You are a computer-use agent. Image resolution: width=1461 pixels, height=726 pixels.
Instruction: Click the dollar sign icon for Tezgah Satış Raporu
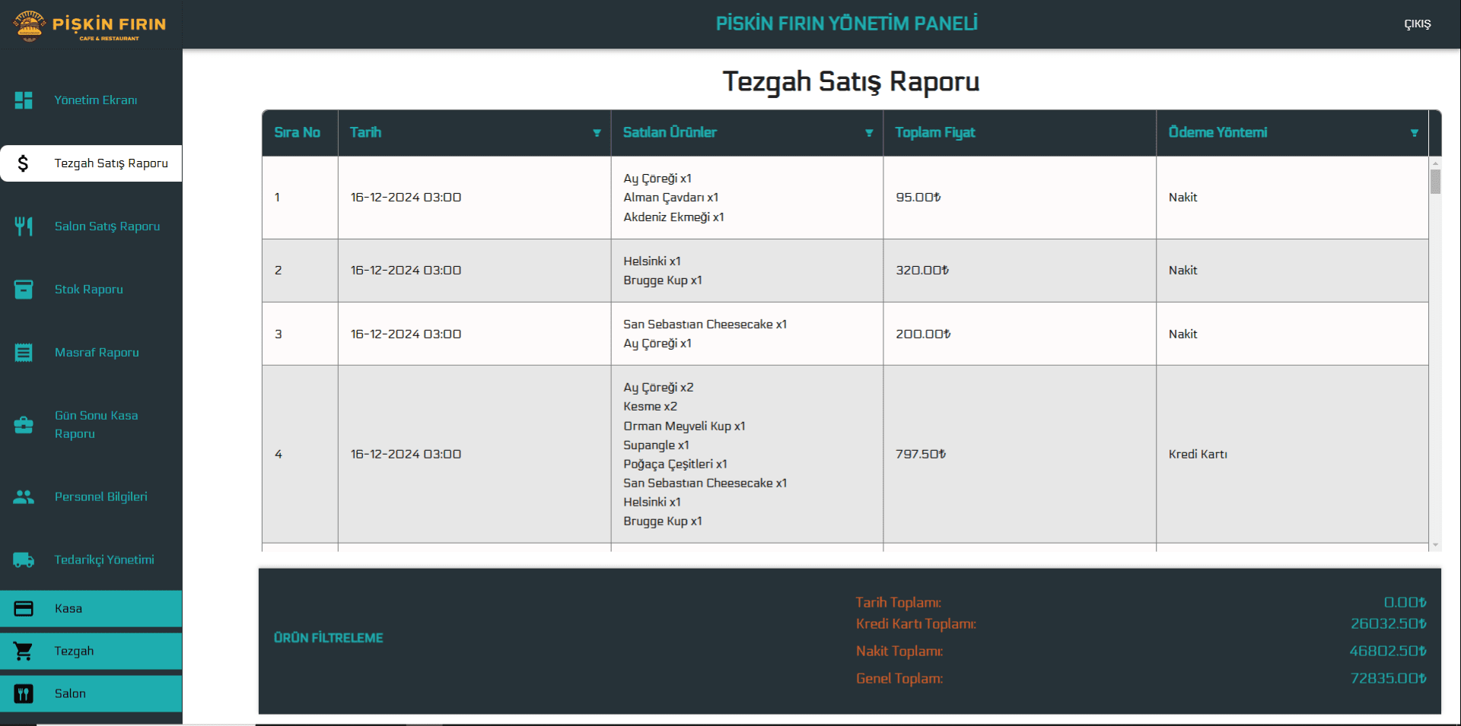coord(24,163)
